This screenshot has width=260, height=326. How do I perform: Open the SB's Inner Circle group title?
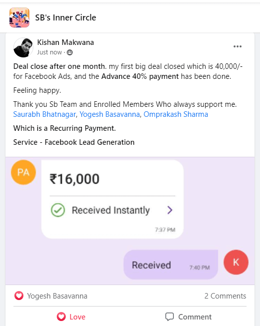(66, 17)
